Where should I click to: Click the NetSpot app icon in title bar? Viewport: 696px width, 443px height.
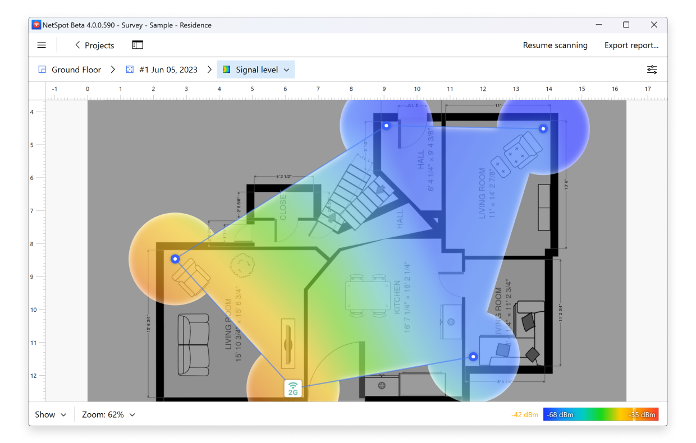pos(36,25)
